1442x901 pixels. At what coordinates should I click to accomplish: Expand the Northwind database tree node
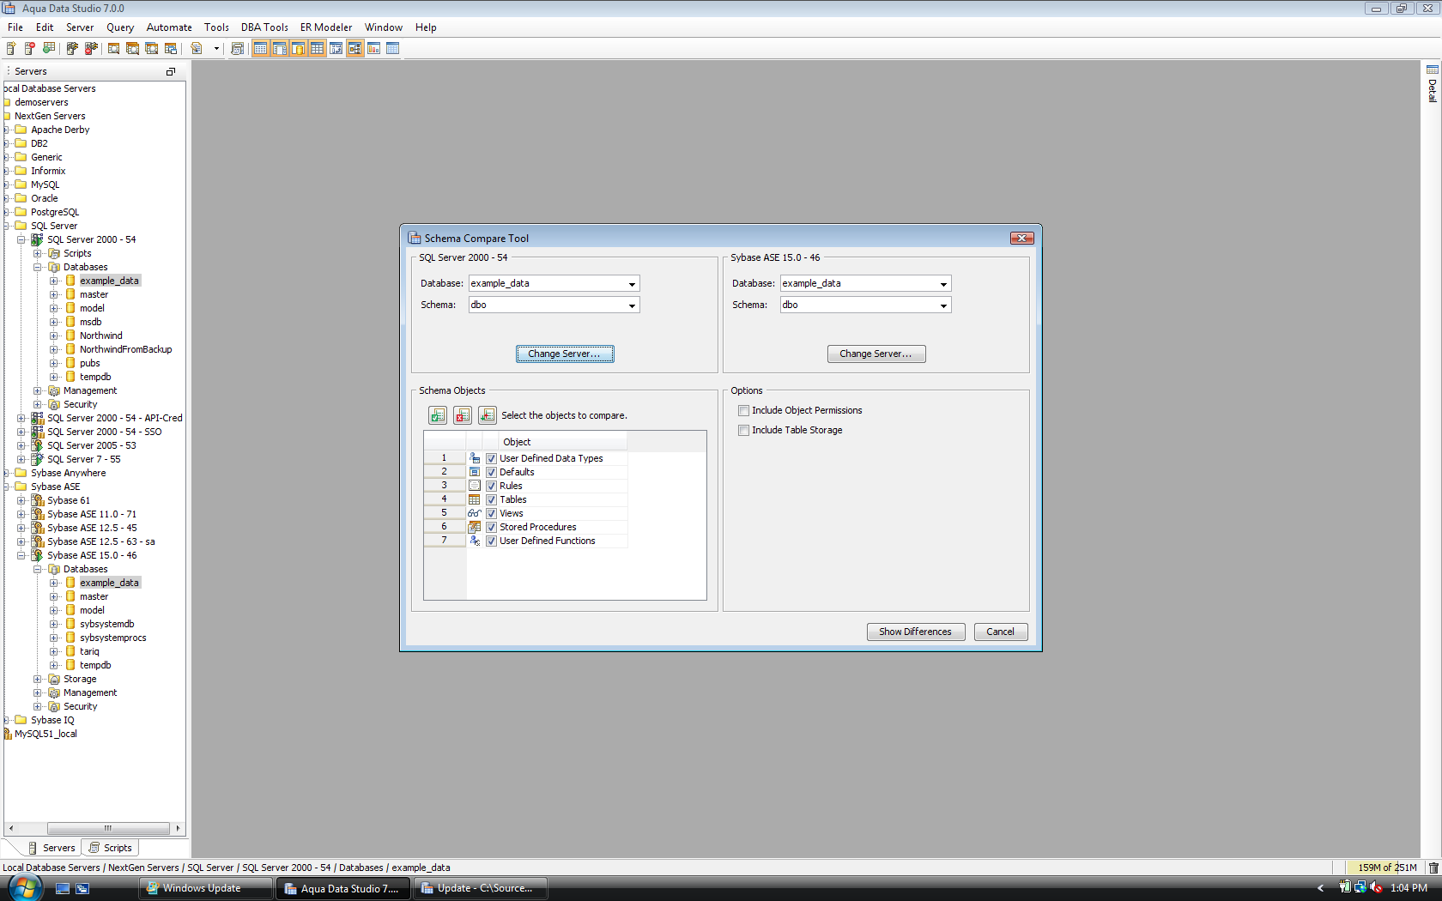pyautogui.click(x=53, y=336)
